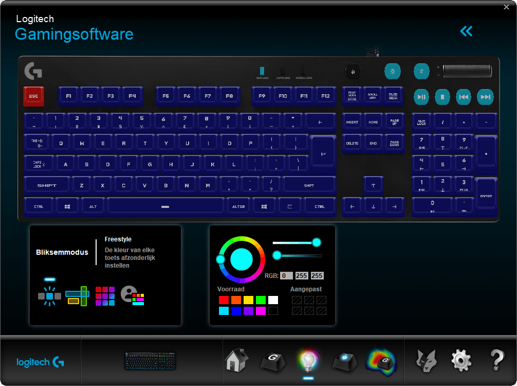Pick the black stock color swatch
517x386 pixels.
click(273, 311)
